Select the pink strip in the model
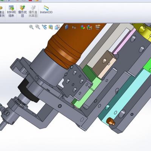This screenshot has height=151, width=151. pyautogui.click(x=123, y=42)
